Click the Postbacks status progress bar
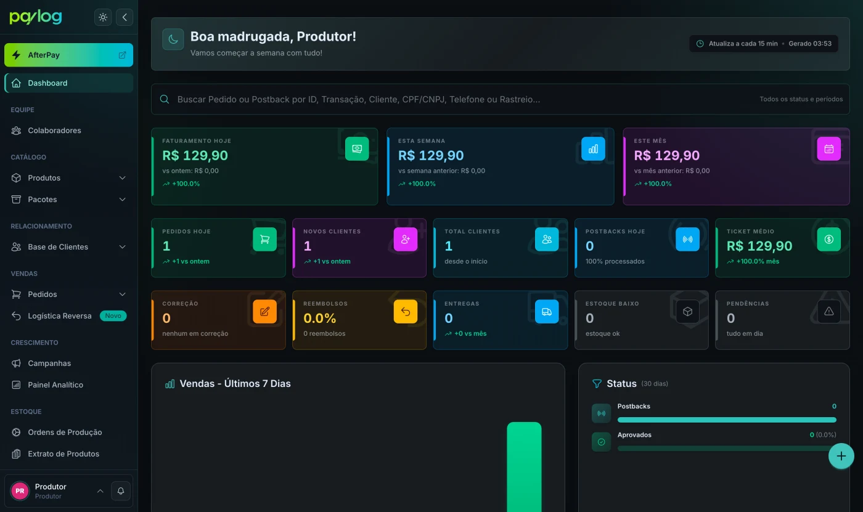The image size is (863, 512). (727, 420)
